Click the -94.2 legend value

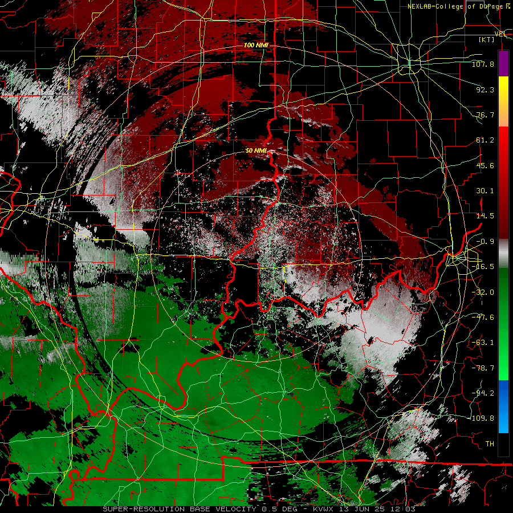point(483,393)
